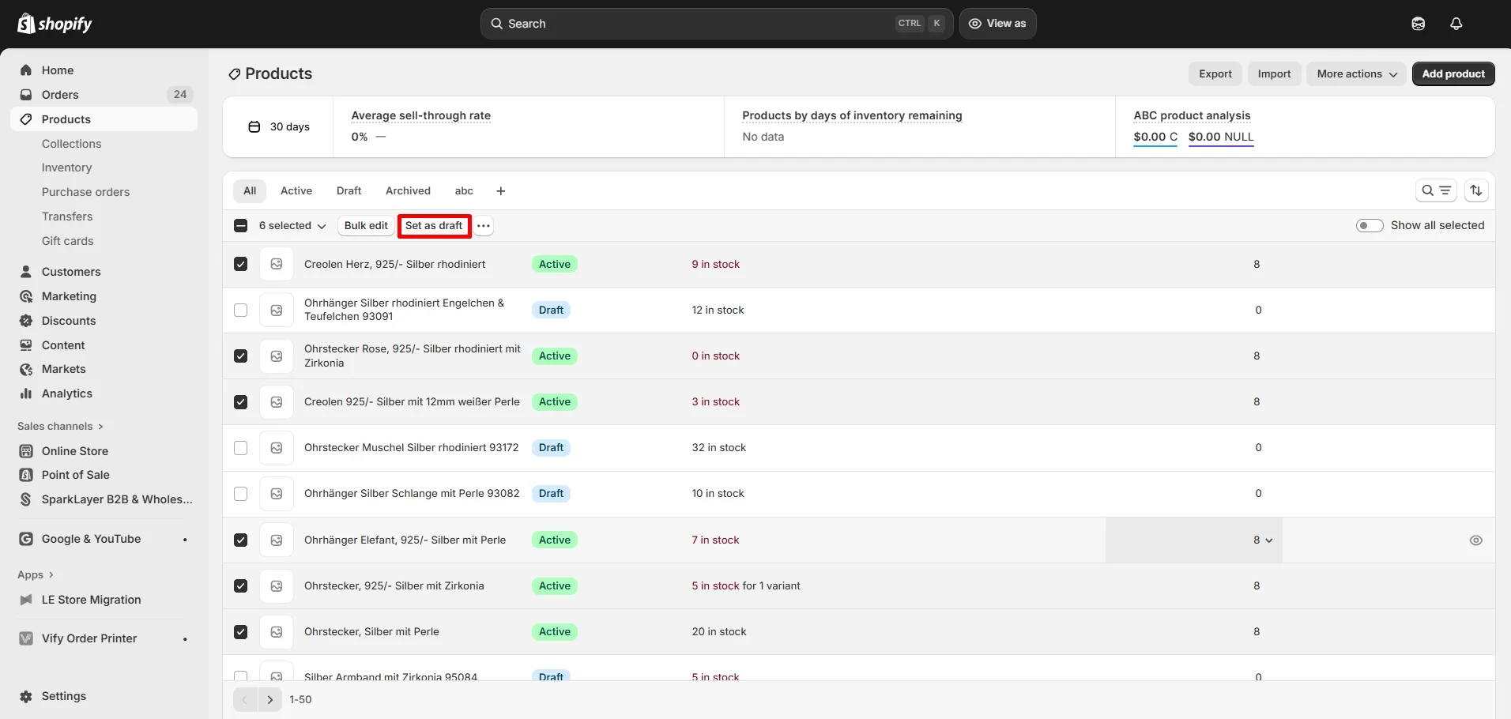Switch to the Archived products tab

point(407,190)
